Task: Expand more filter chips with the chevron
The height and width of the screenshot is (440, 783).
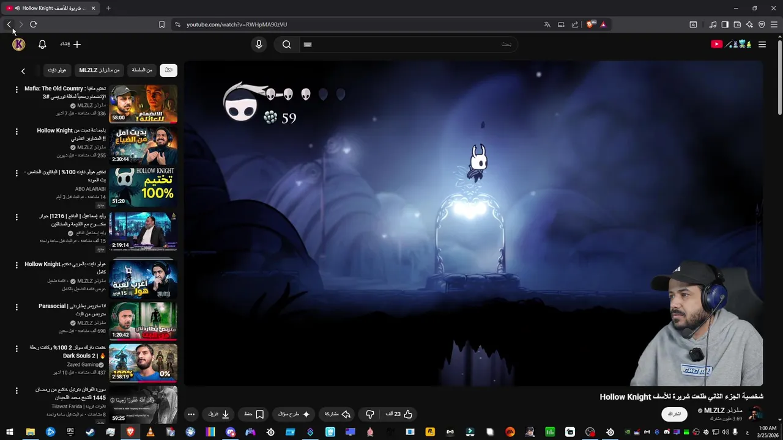Action: (x=23, y=71)
